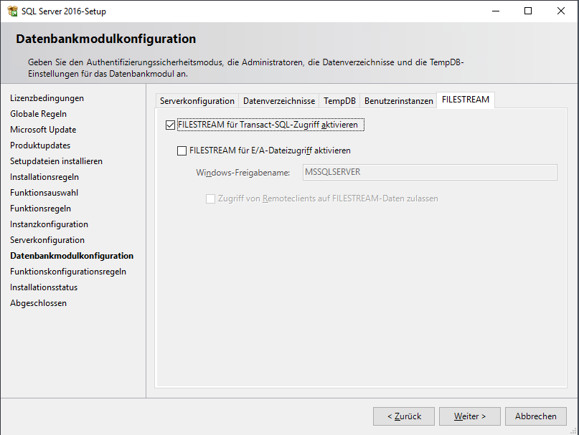This screenshot has height=435, width=579.
Task: Minimize the SQL Server setup window
Action: point(495,11)
